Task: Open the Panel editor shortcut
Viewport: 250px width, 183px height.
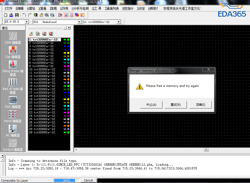Action: [x=13, y=116]
